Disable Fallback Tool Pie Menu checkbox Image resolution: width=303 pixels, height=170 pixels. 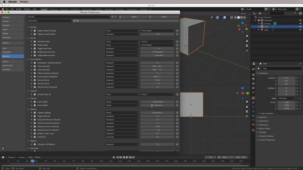click(35, 34)
